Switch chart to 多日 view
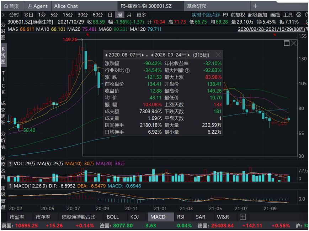 (x=28, y=15)
